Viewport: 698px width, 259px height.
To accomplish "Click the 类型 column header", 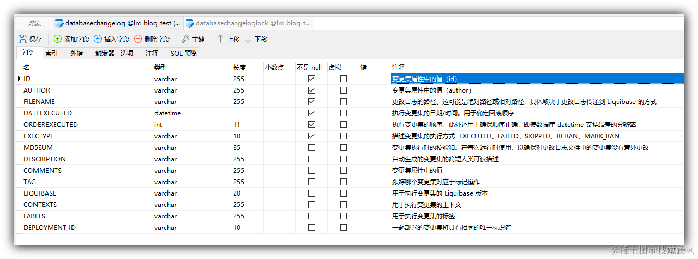I will (192, 68).
